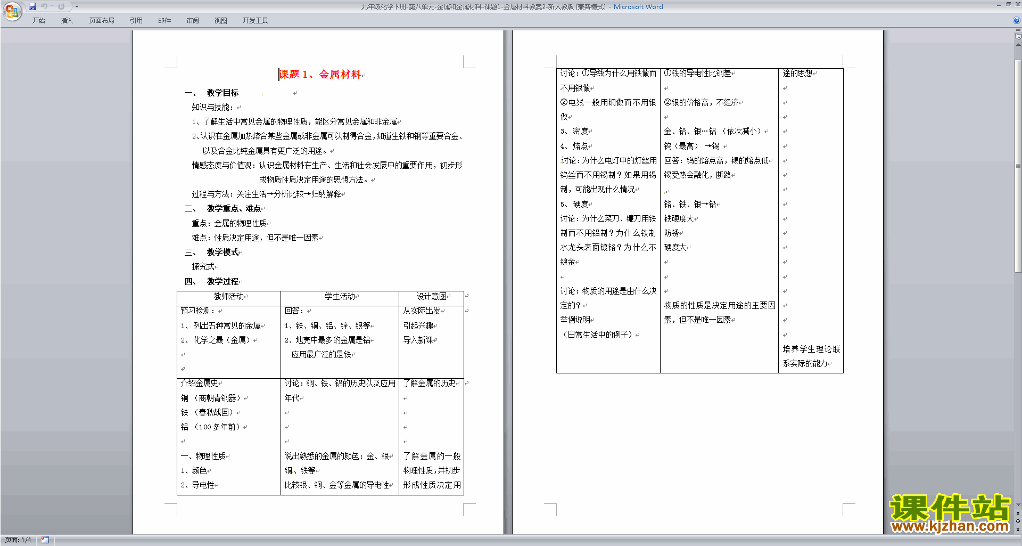Open the 开发工具 tab
Screen dimensions: 1022x546
coord(256,21)
